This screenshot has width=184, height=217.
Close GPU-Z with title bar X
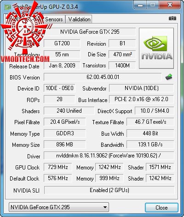coord(170,5)
